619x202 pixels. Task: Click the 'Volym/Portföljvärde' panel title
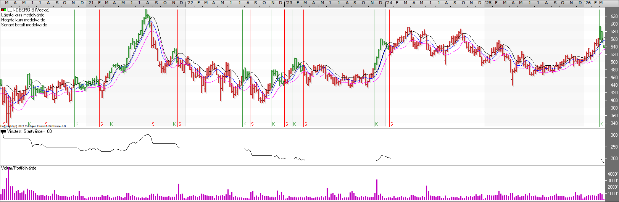[19, 168]
